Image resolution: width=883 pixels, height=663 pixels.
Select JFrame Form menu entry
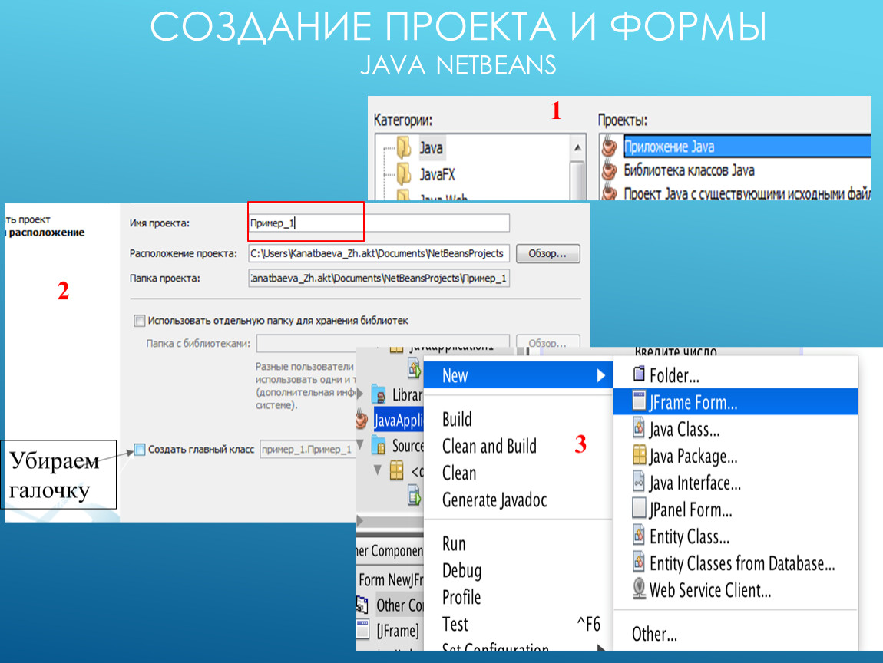(693, 402)
